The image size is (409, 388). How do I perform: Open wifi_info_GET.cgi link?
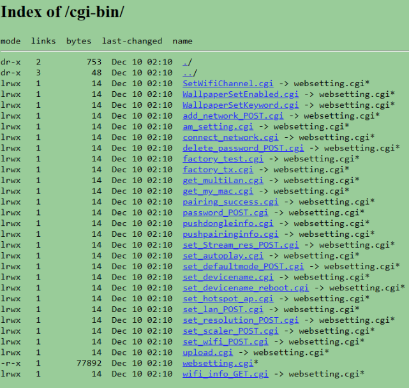(225, 374)
